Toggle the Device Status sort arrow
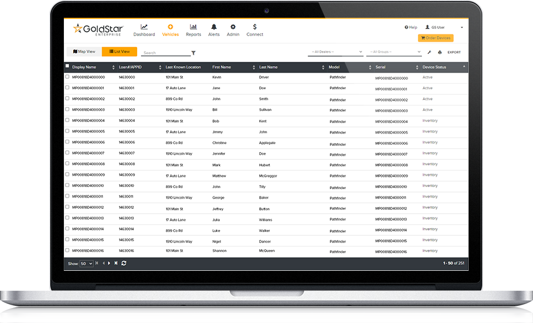The height and width of the screenshot is (323, 533). (464, 67)
